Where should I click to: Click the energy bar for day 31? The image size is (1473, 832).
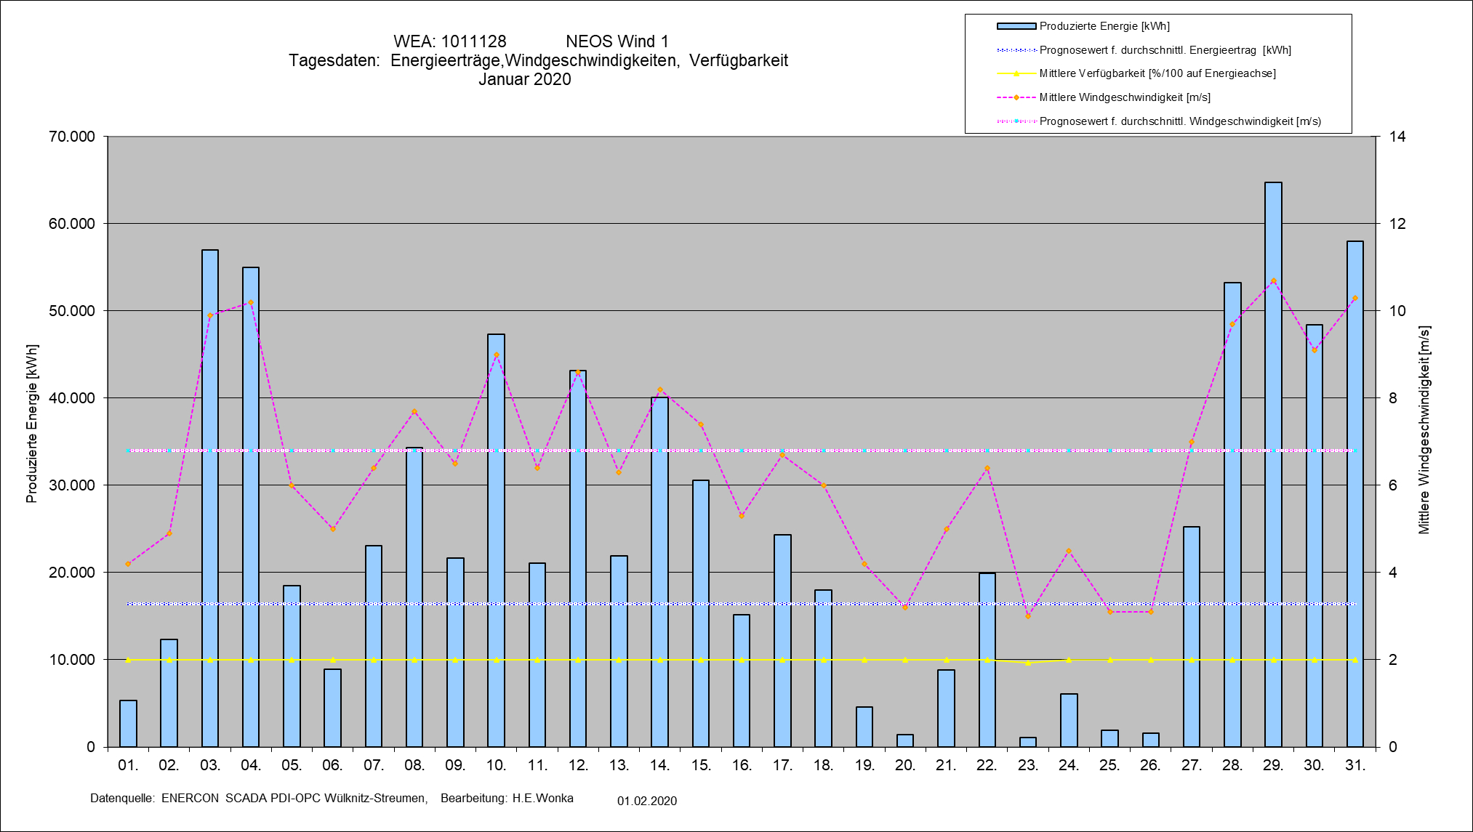[x=1355, y=494]
